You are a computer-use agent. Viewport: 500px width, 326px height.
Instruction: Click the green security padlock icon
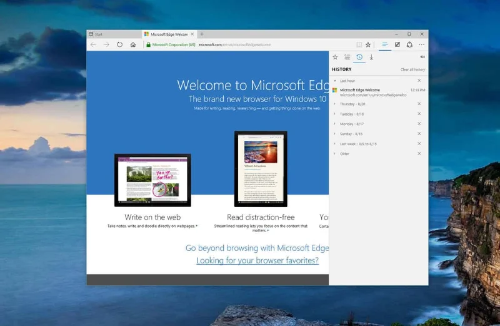(x=148, y=44)
